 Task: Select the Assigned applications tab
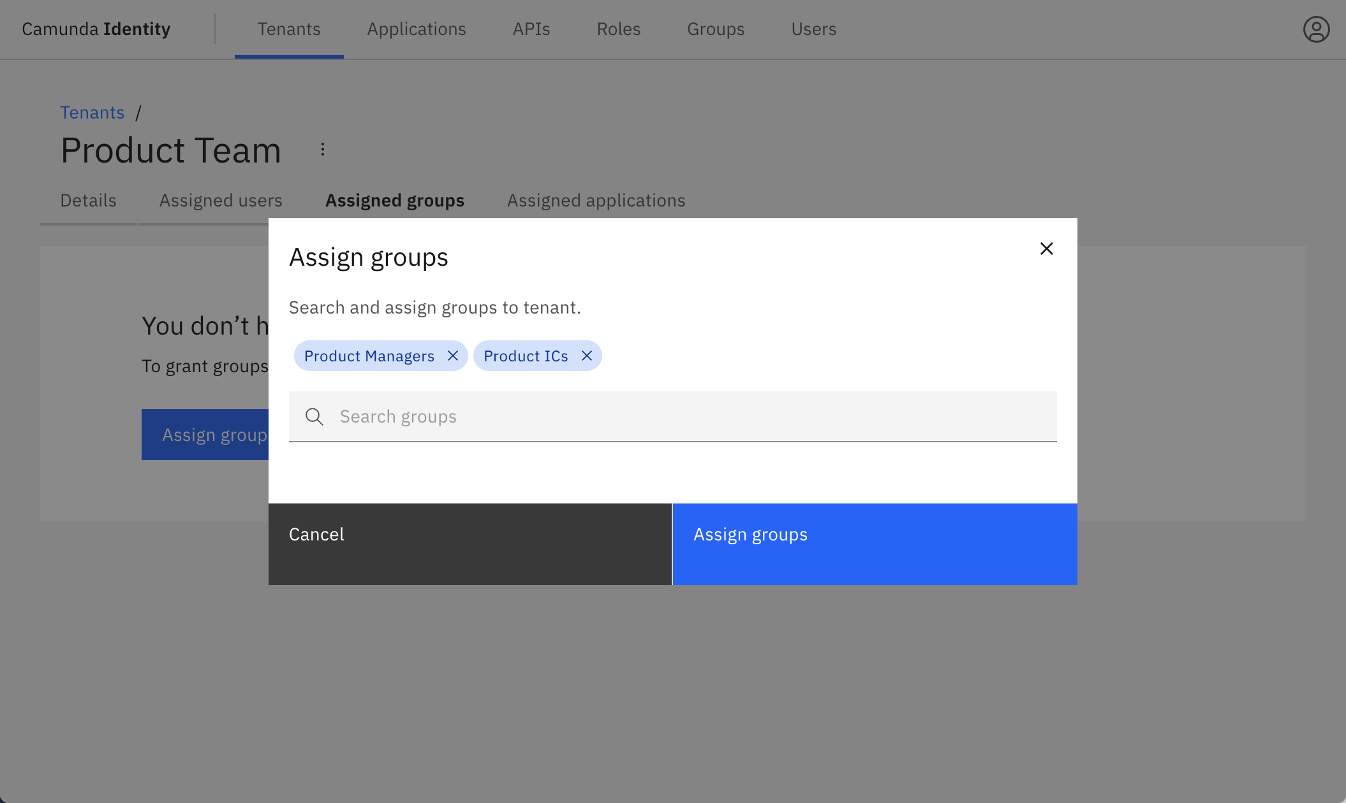pyautogui.click(x=596, y=200)
